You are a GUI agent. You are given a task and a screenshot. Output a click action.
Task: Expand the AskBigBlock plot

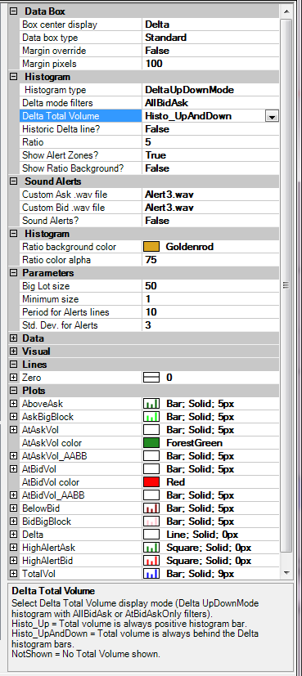pos(13,417)
